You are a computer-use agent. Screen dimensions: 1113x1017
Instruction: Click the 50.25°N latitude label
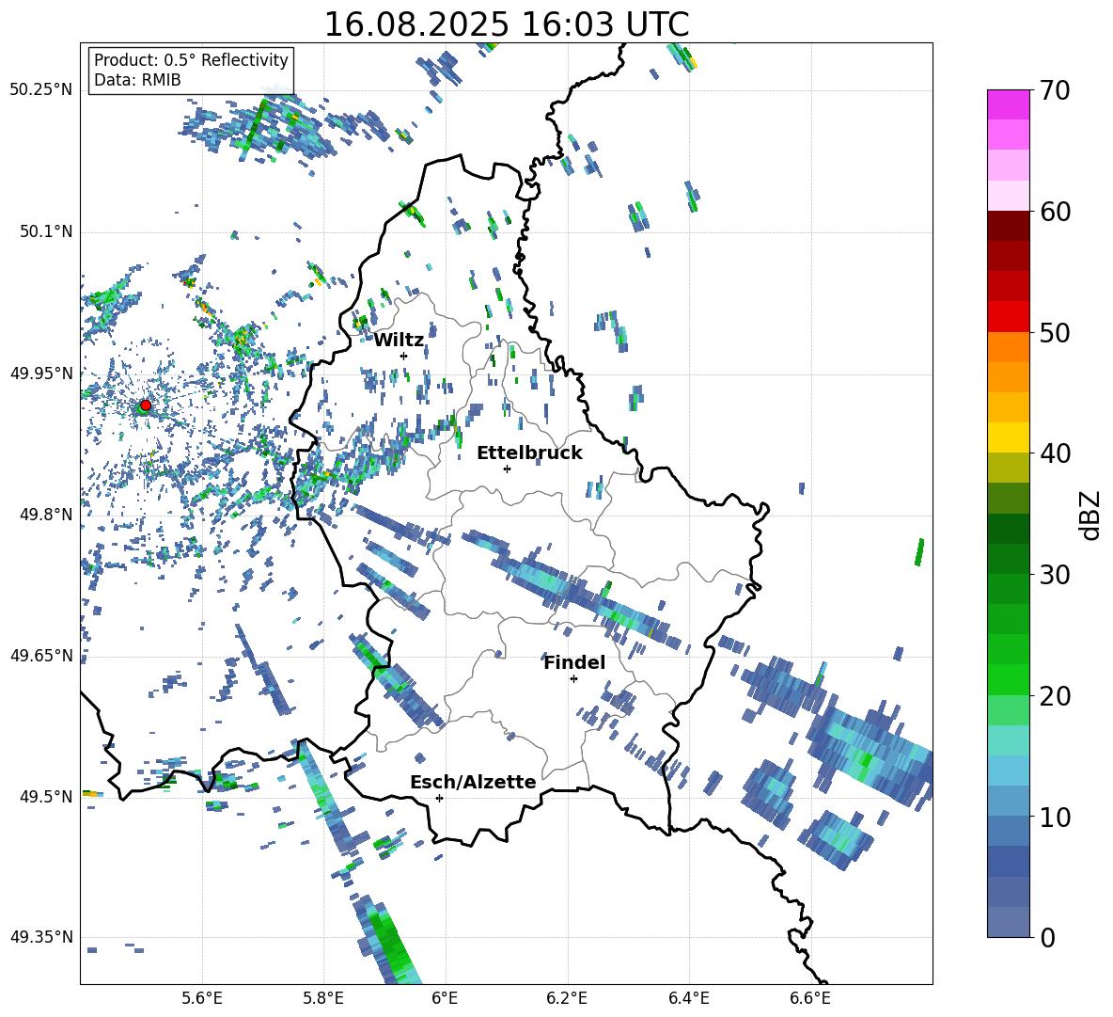pos(41,90)
